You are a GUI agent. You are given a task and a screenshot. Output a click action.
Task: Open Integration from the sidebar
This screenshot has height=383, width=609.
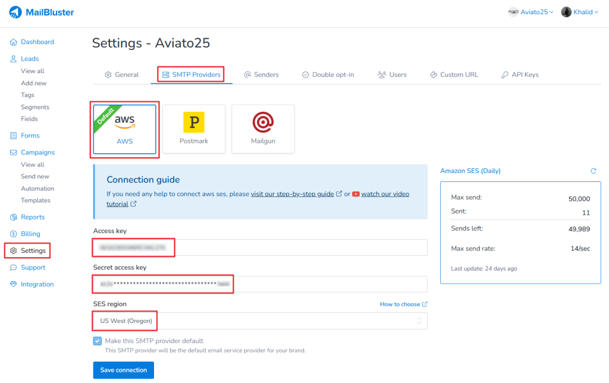37,284
